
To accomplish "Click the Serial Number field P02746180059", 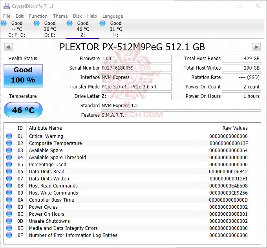I will point(136,68).
